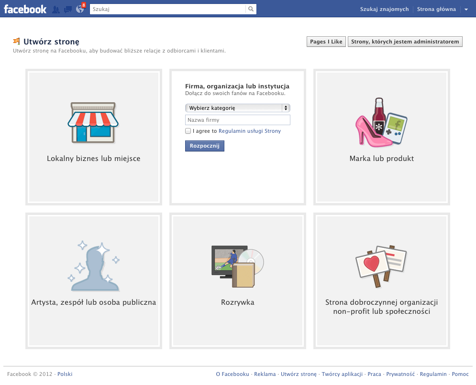This screenshot has width=476, height=385.
Task: Open the Praca footer link
Action: pos(374,374)
